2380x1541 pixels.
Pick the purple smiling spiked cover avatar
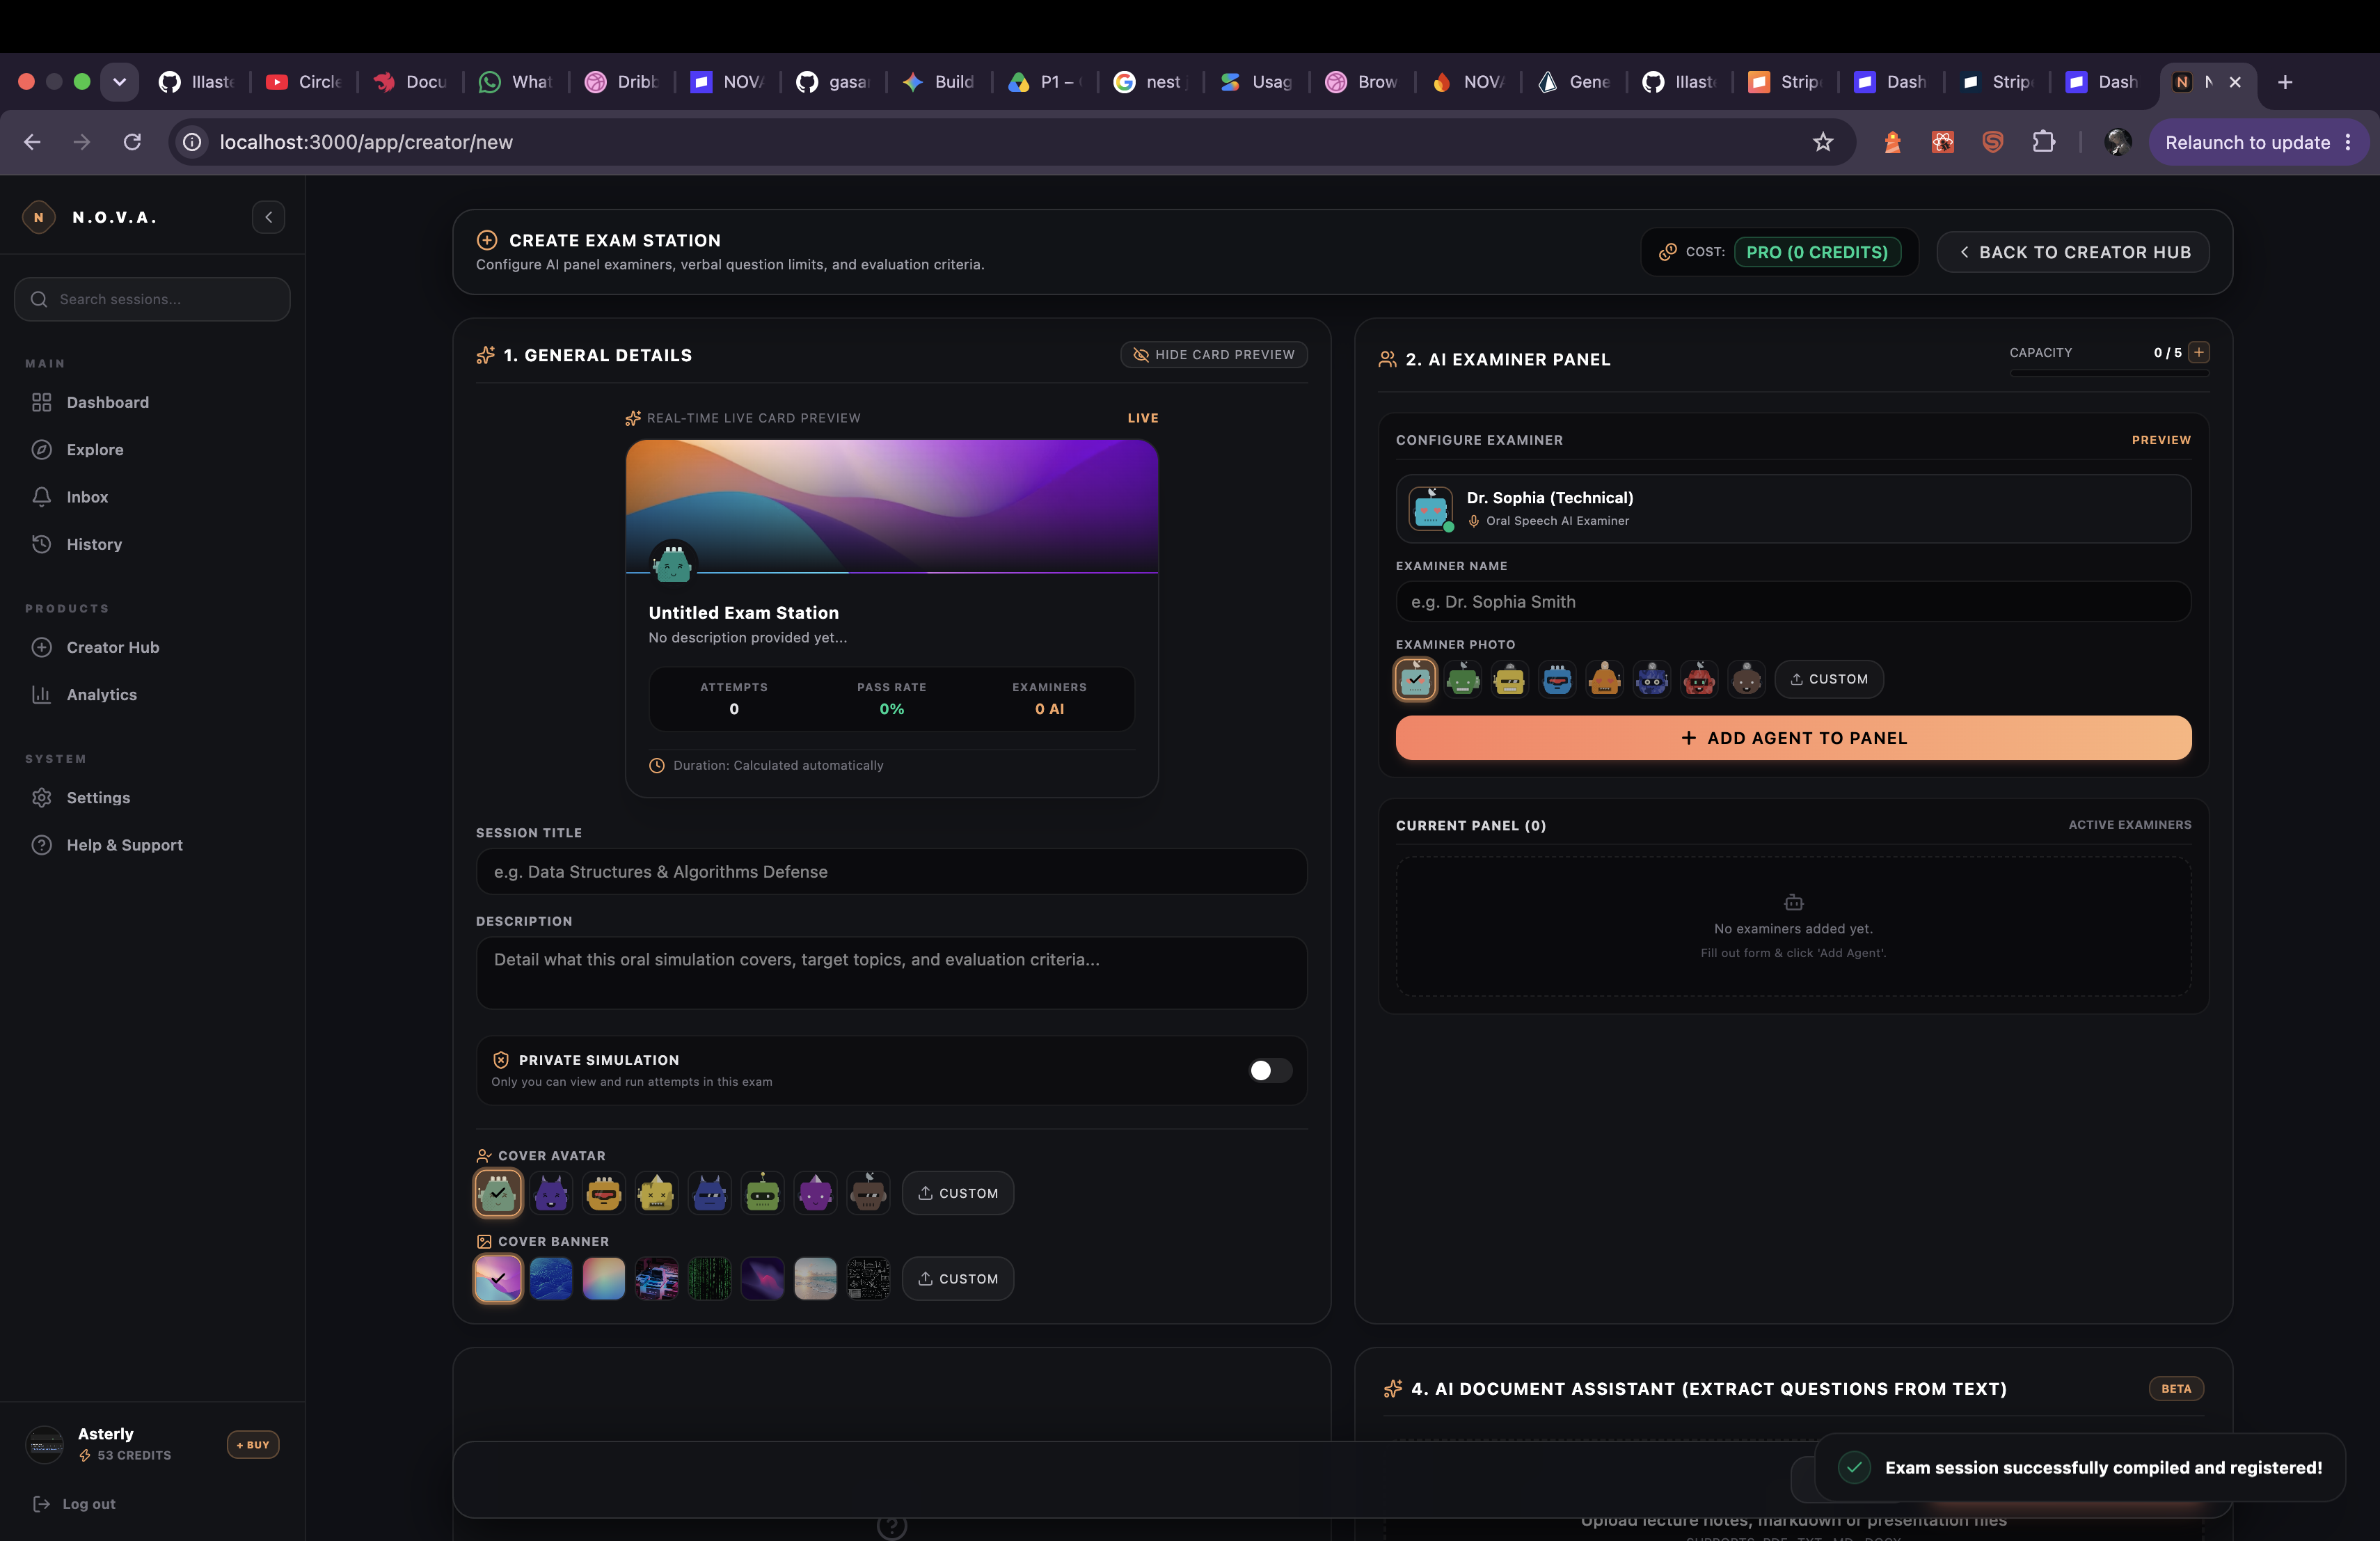[816, 1193]
